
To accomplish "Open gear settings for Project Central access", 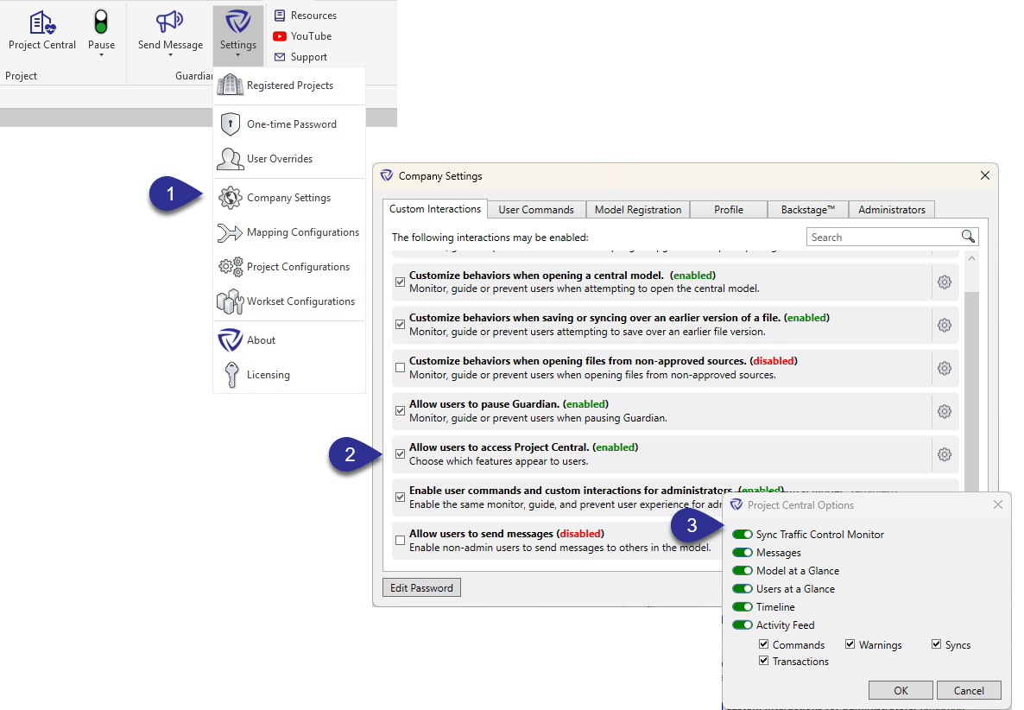I will 945,454.
